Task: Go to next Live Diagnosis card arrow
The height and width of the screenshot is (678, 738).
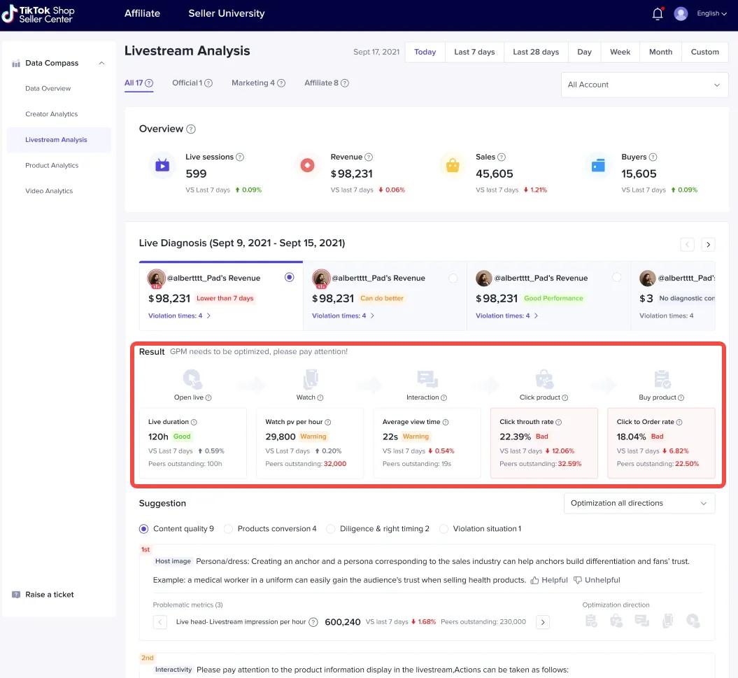Action: pos(708,244)
